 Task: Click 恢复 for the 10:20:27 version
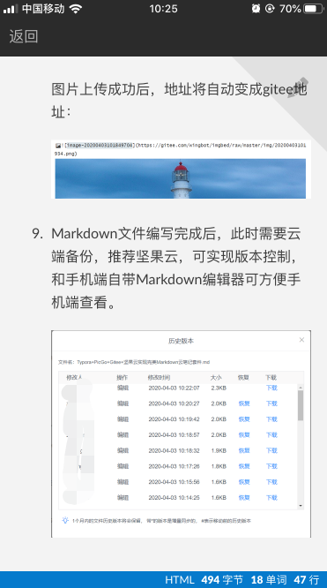click(x=244, y=403)
